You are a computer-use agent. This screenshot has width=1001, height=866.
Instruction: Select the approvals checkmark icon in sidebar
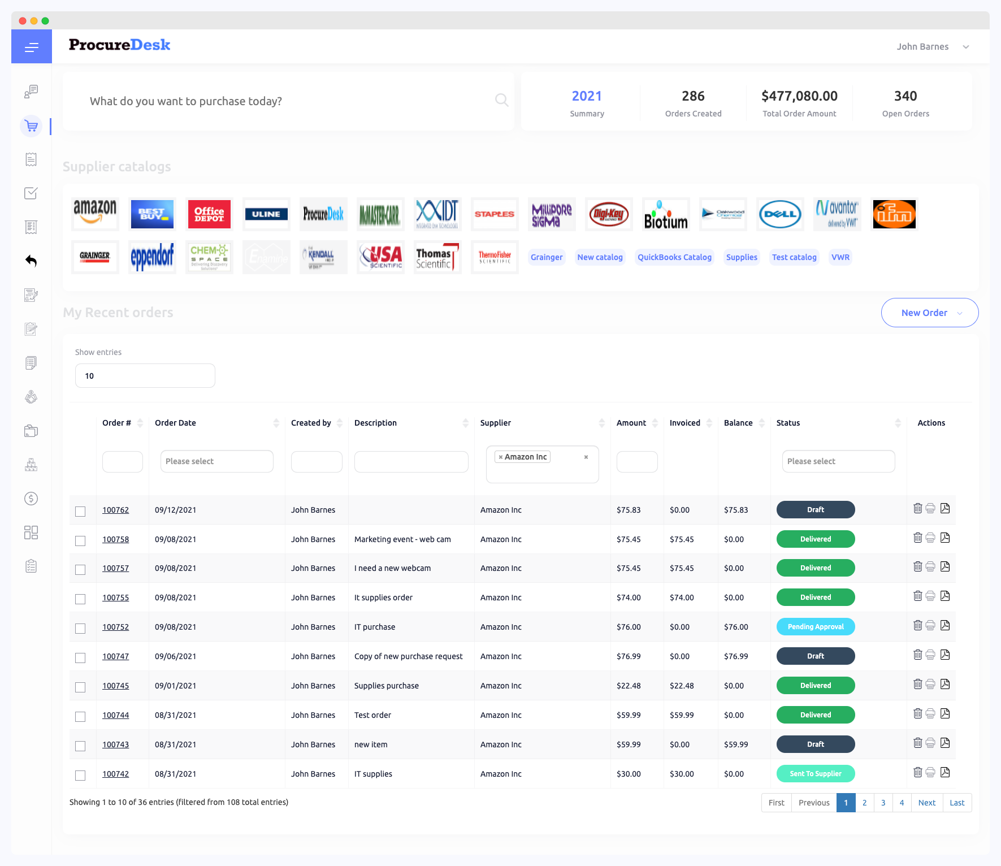(31, 193)
